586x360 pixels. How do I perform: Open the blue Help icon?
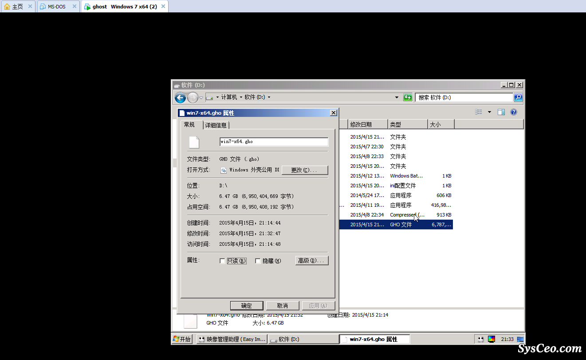[x=514, y=112]
